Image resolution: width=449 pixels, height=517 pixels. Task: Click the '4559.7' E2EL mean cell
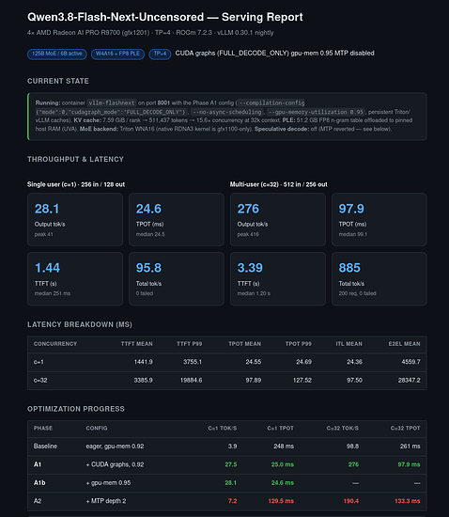pyautogui.click(x=411, y=362)
